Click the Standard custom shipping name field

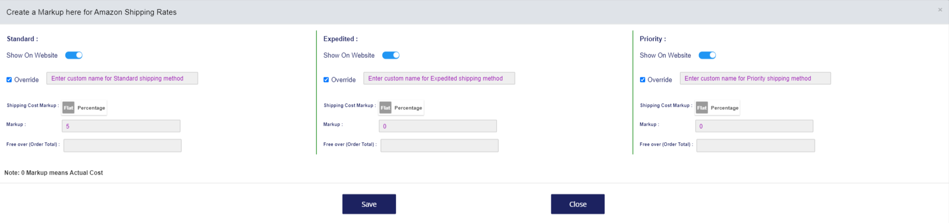point(122,78)
